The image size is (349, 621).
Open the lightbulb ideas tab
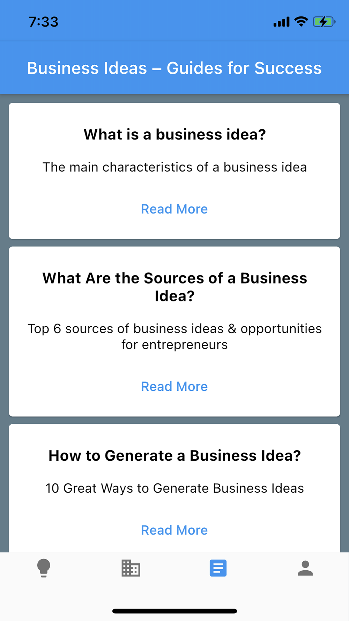(x=44, y=568)
